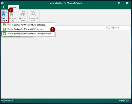Open Advanced Find magnifier tool
The image size is (132, 104).
pos(33,16)
